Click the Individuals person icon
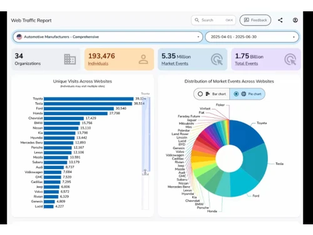The height and width of the screenshot is (235, 313). point(143,60)
